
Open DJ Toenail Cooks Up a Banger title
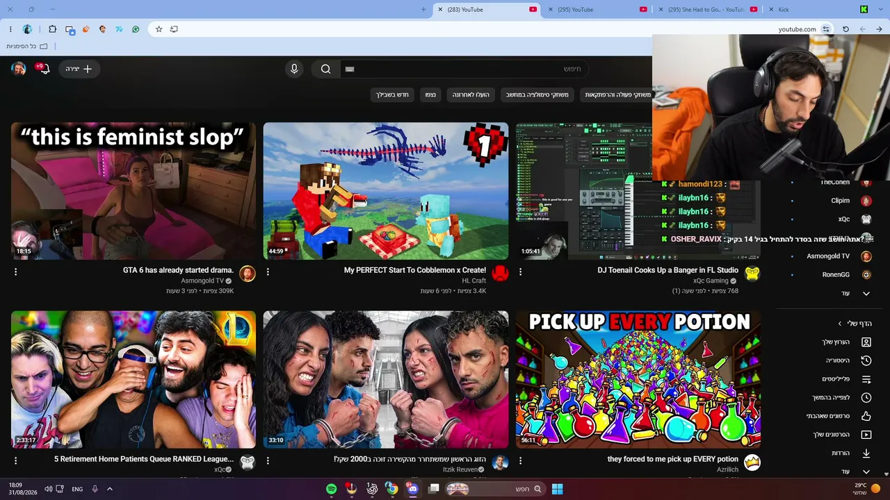coord(668,270)
